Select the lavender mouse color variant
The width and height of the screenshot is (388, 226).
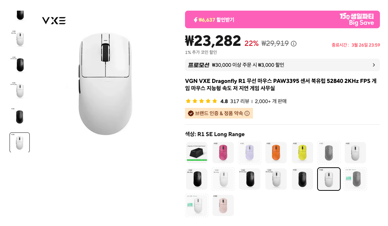[250, 153]
